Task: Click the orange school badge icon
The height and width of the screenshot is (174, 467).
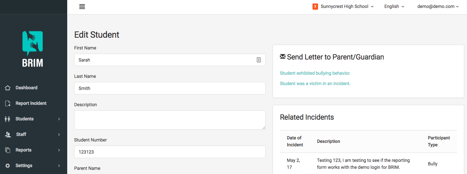Action: coord(315,7)
